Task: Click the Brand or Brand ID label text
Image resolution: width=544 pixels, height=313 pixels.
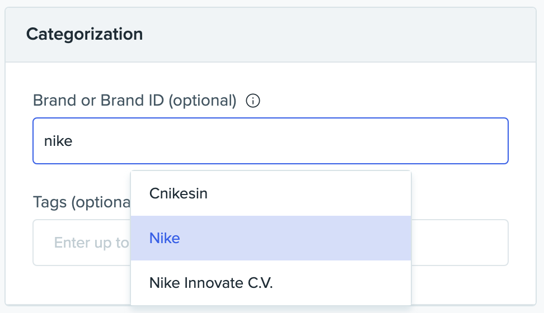Action: (x=99, y=101)
